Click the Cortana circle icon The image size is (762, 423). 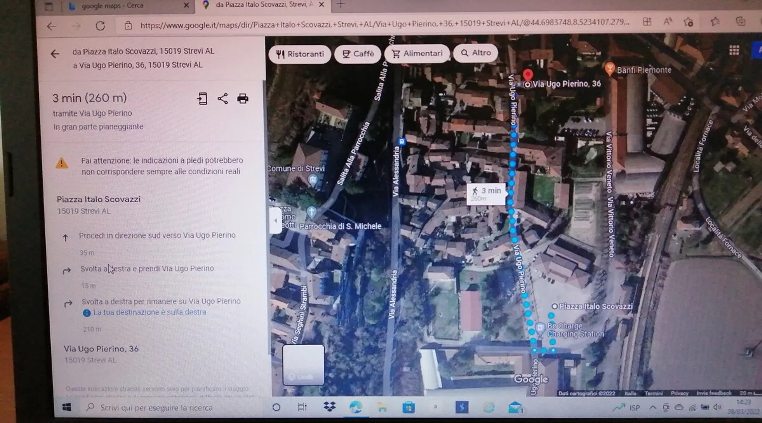(x=276, y=407)
